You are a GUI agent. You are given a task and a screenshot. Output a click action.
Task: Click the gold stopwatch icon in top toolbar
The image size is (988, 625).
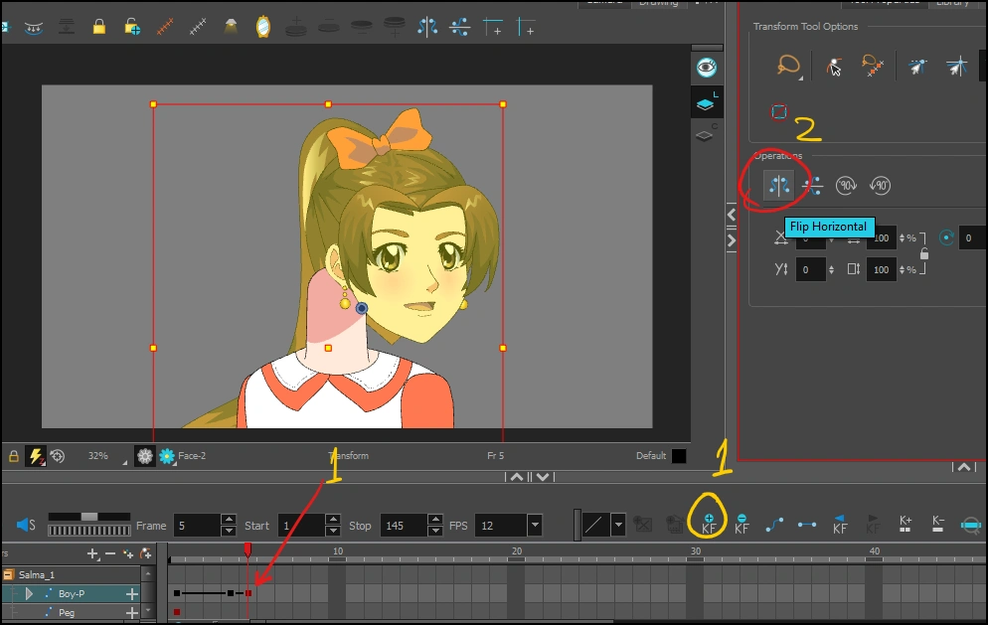262,27
